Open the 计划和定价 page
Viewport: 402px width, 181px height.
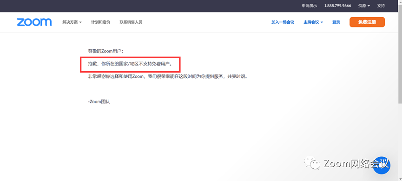[x=101, y=22]
